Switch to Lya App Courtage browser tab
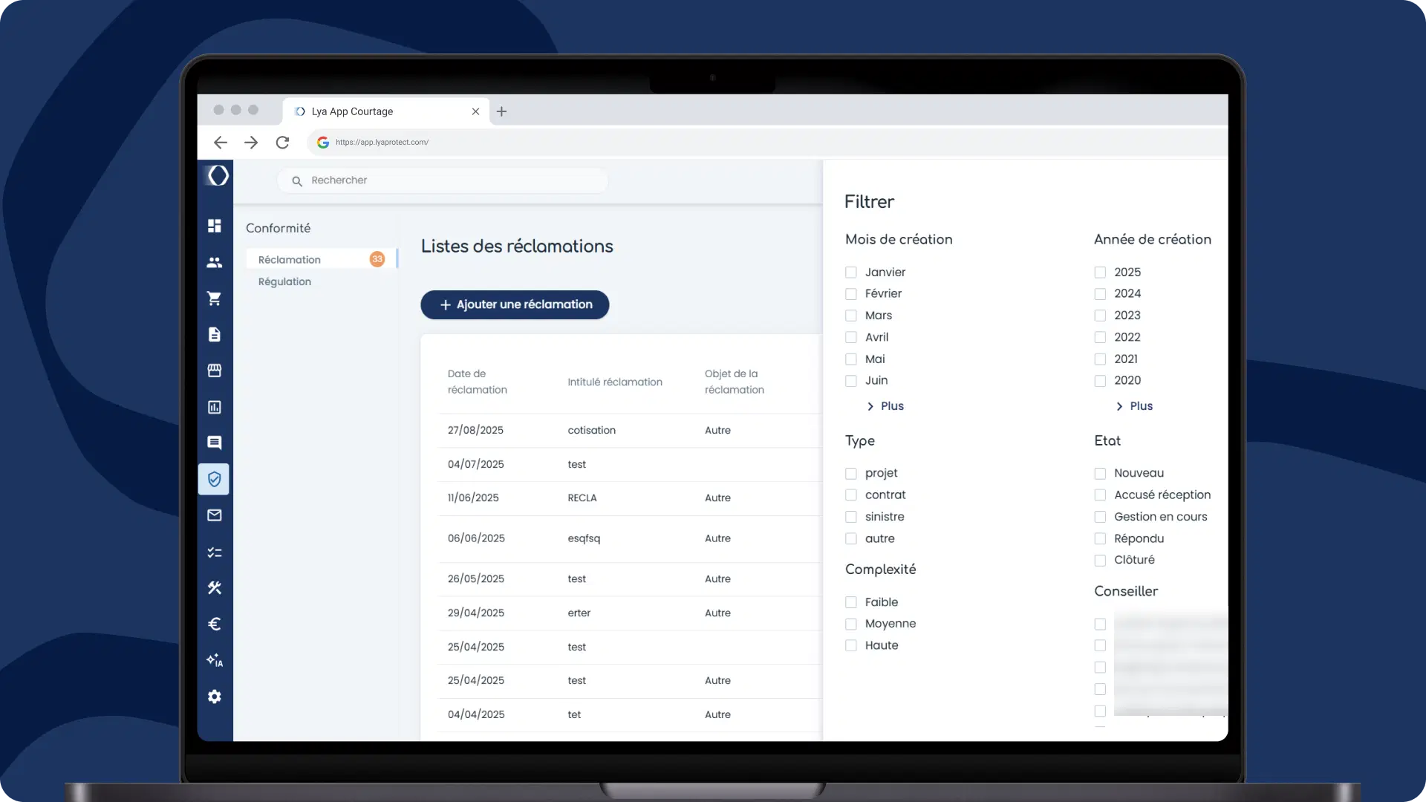Viewport: 1426px width, 802px height. click(386, 111)
